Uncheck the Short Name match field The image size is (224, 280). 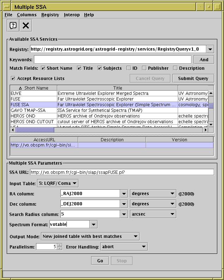(x=43, y=68)
